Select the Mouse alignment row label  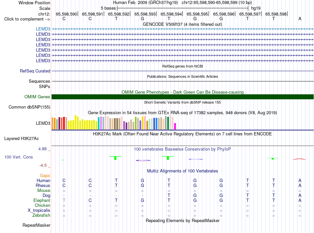pyautogui.click(x=44, y=191)
